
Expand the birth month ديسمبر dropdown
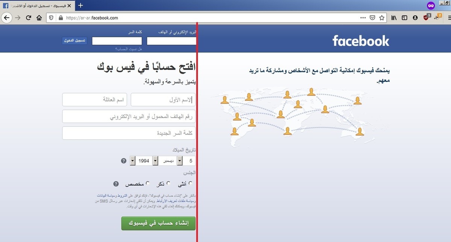pos(170,161)
